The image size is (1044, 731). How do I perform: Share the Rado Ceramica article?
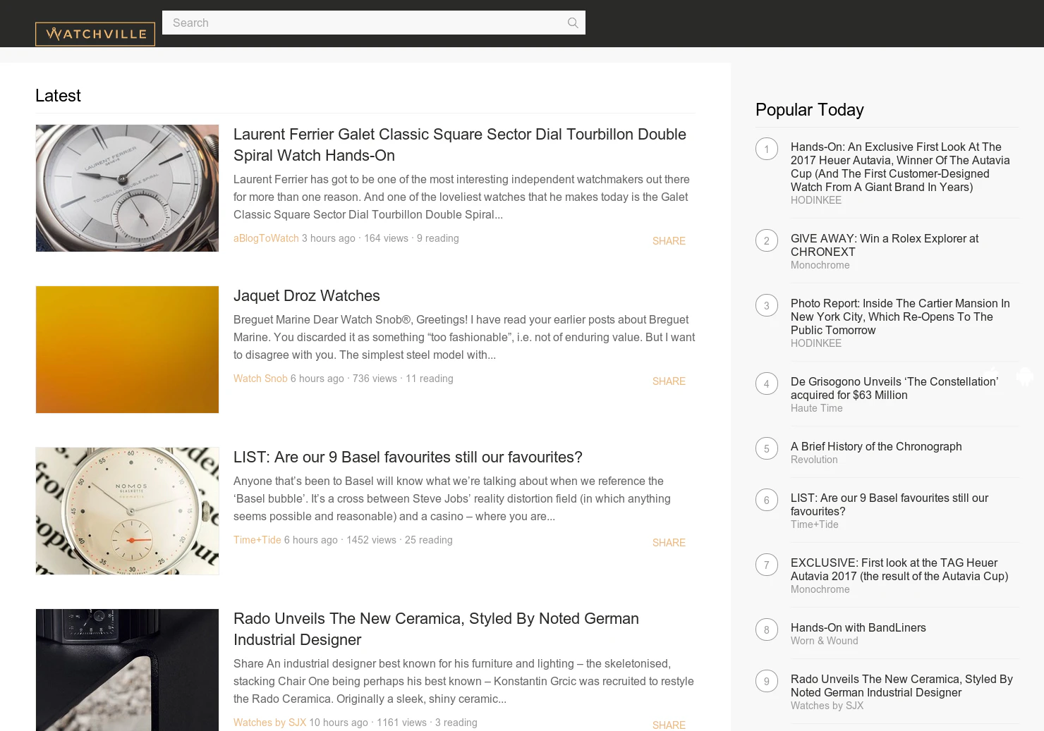click(669, 725)
